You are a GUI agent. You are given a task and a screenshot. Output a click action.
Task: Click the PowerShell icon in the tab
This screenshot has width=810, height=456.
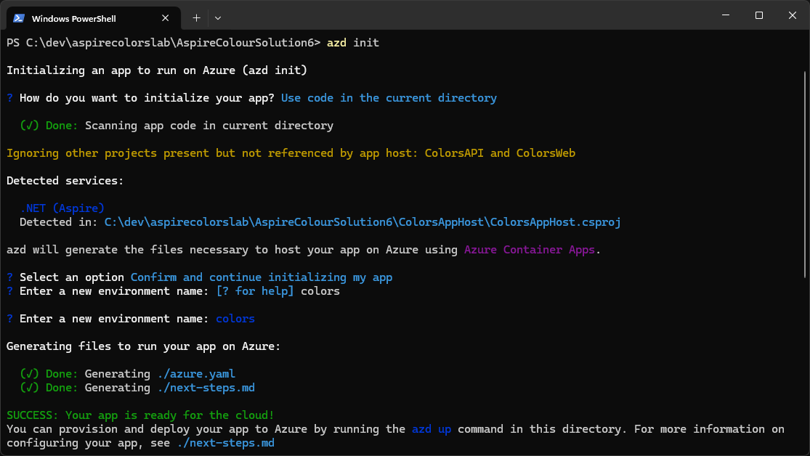pyautogui.click(x=19, y=18)
